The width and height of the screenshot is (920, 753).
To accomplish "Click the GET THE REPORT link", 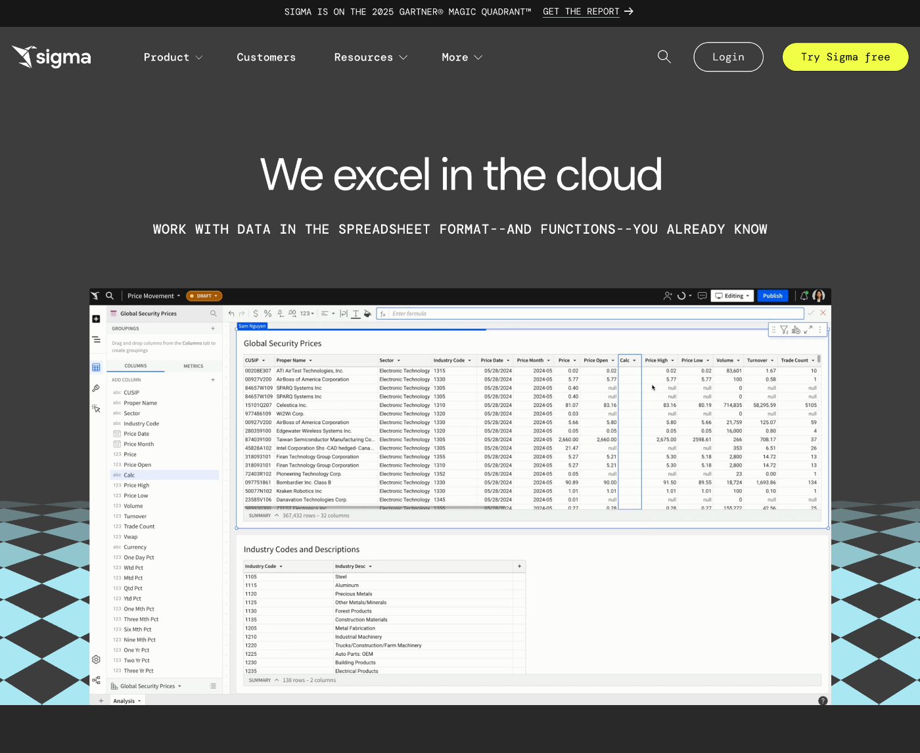I will (x=587, y=12).
